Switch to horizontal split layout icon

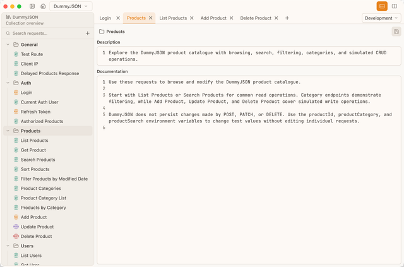[382, 6]
